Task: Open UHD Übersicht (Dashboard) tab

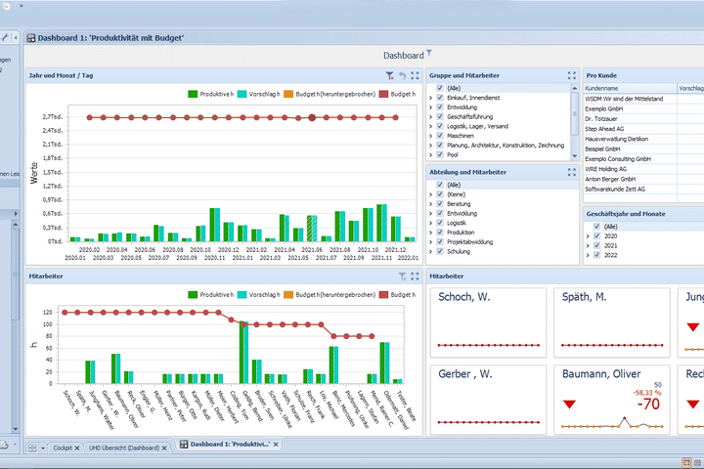Action: point(123,446)
